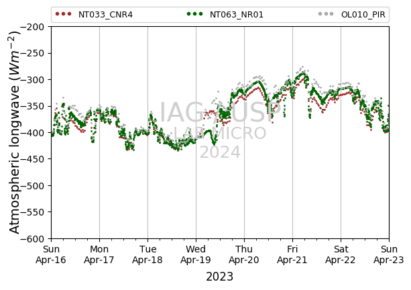Click the Atmospheric longwave y-axis title
The height and width of the screenshot is (290, 411).
[x=15, y=132]
